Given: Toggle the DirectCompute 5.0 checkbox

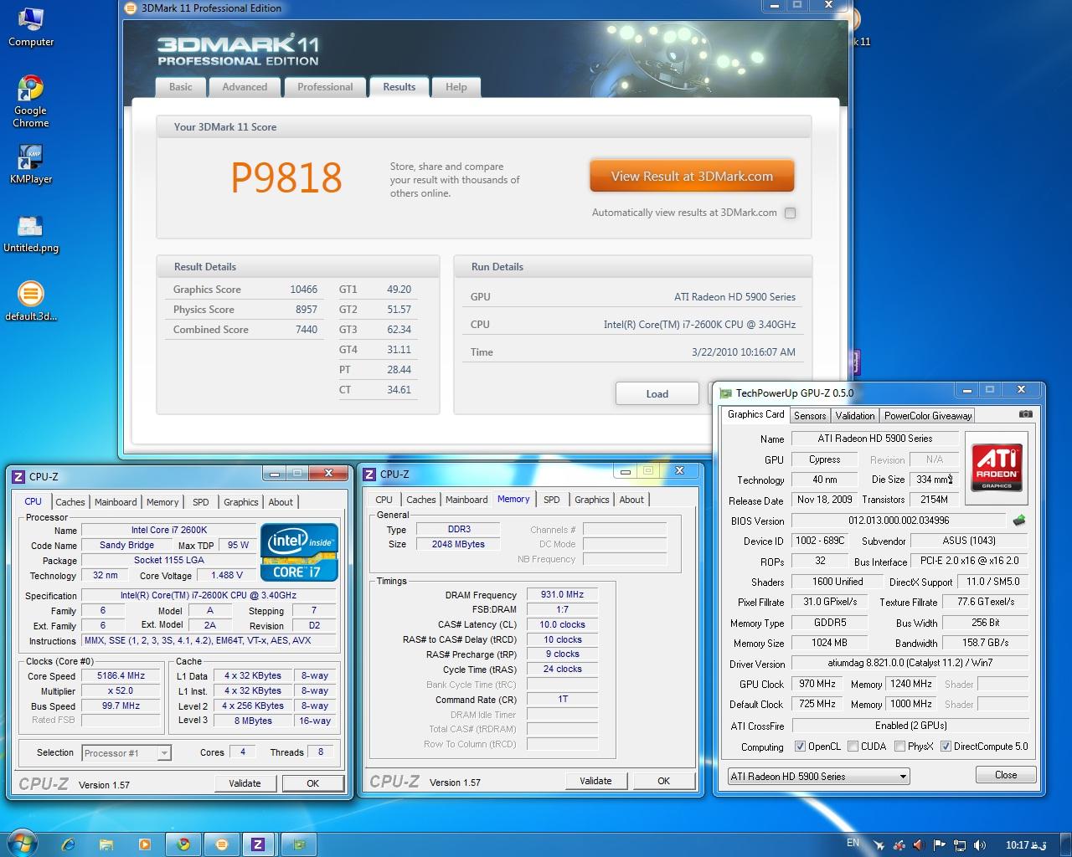Looking at the screenshot, I should click(x=946, y=747).
